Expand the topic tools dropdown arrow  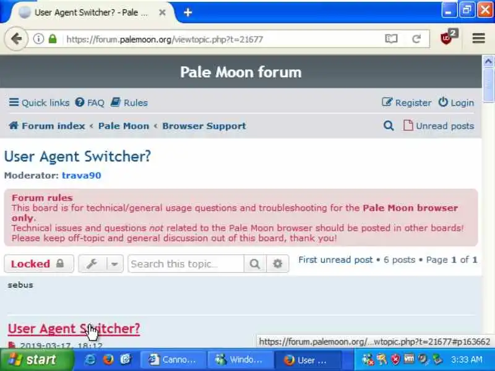click(115, 264)
